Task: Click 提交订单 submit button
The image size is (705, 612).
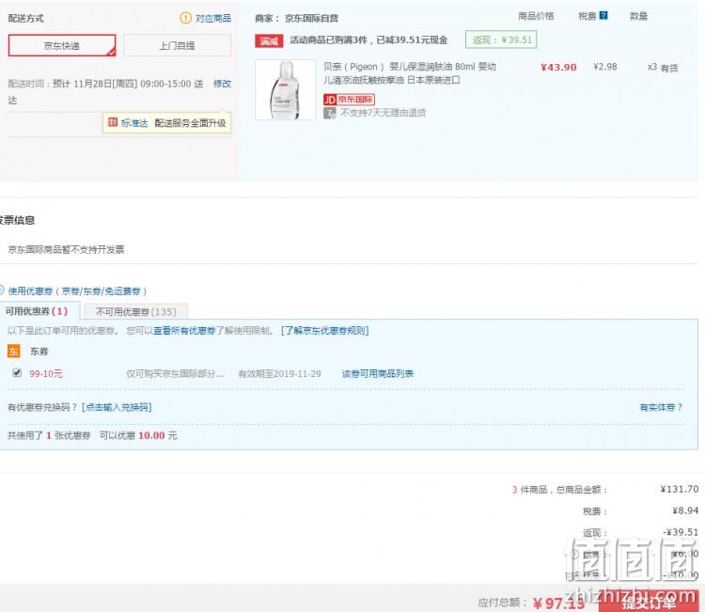Action: pyautogui.click(x=649, y=603)
